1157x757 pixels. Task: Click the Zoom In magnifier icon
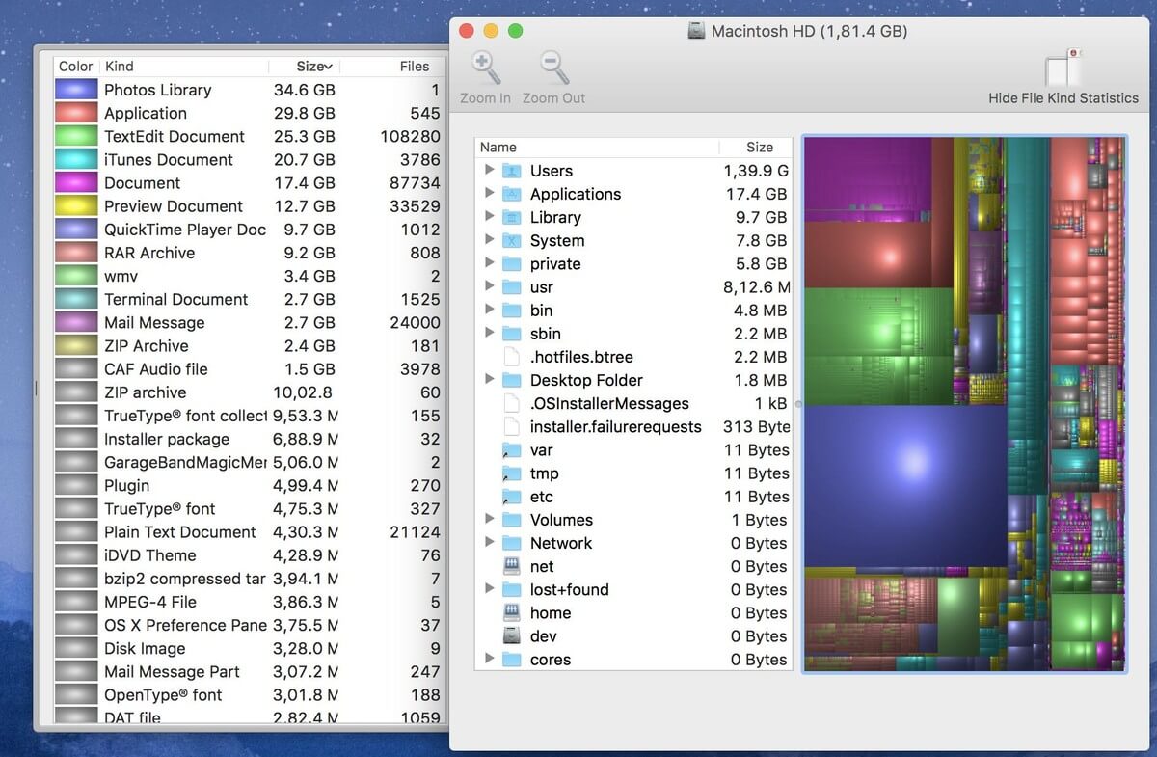[485, 68]
